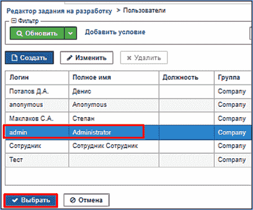Click the Создать button
Screen dimensions: 253x210
click(29, 57)
